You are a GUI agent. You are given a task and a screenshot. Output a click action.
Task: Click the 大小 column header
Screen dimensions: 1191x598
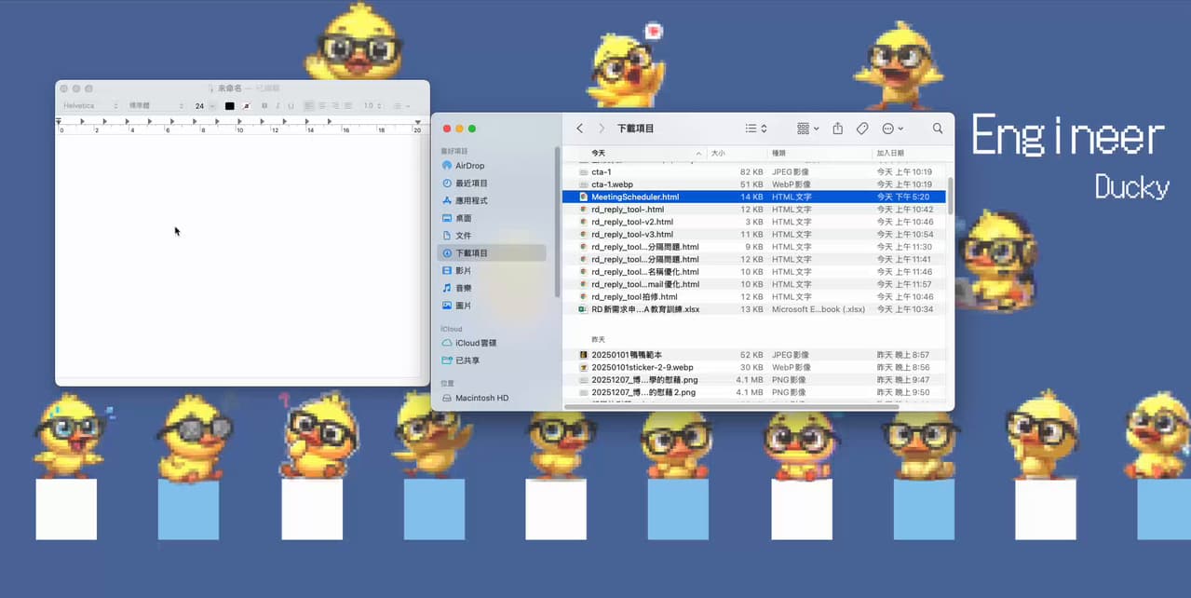click(719, 153)
